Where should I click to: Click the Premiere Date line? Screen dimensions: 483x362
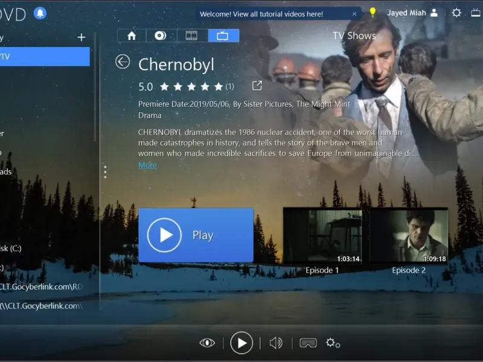tap(245, 104)
